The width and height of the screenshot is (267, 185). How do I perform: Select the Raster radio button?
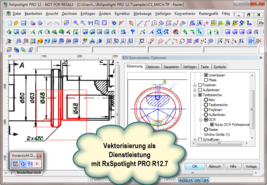[206, 130]
